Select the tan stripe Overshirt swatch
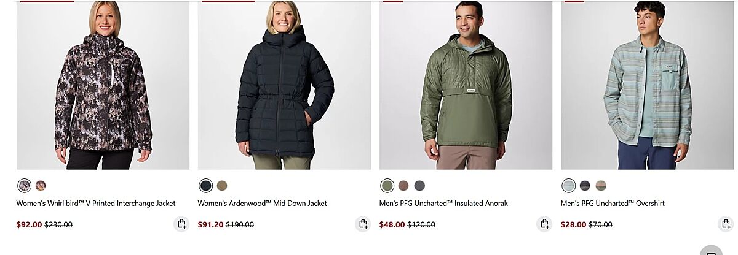The width and height of the screenshot is (738, 255). [601, 185]
